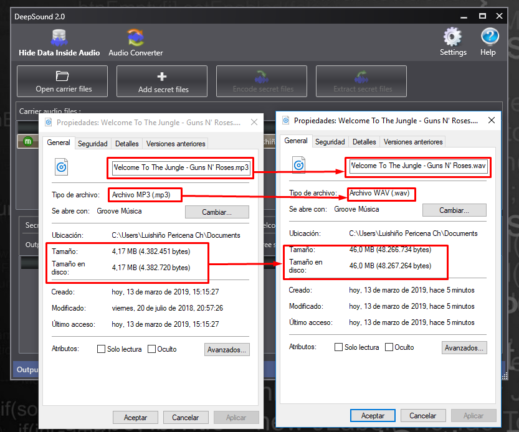
Task: Click Groove Música text in mp3 Properties
Action: coord(119,211)
